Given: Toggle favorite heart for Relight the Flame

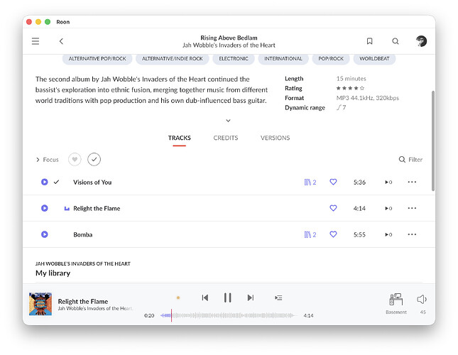Looking at the screenshot, I should (x=333, y=208).
